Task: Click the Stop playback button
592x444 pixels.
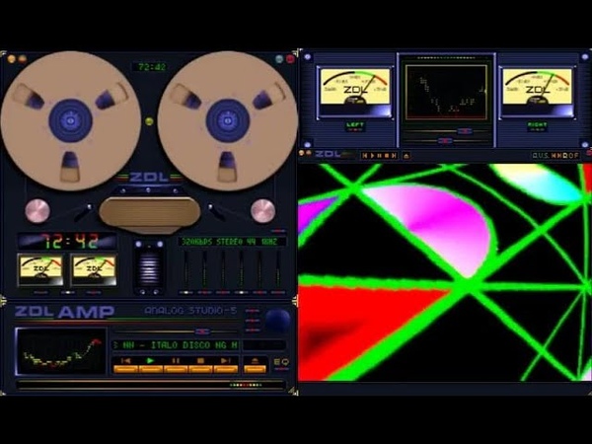Action: pos(200,364)
